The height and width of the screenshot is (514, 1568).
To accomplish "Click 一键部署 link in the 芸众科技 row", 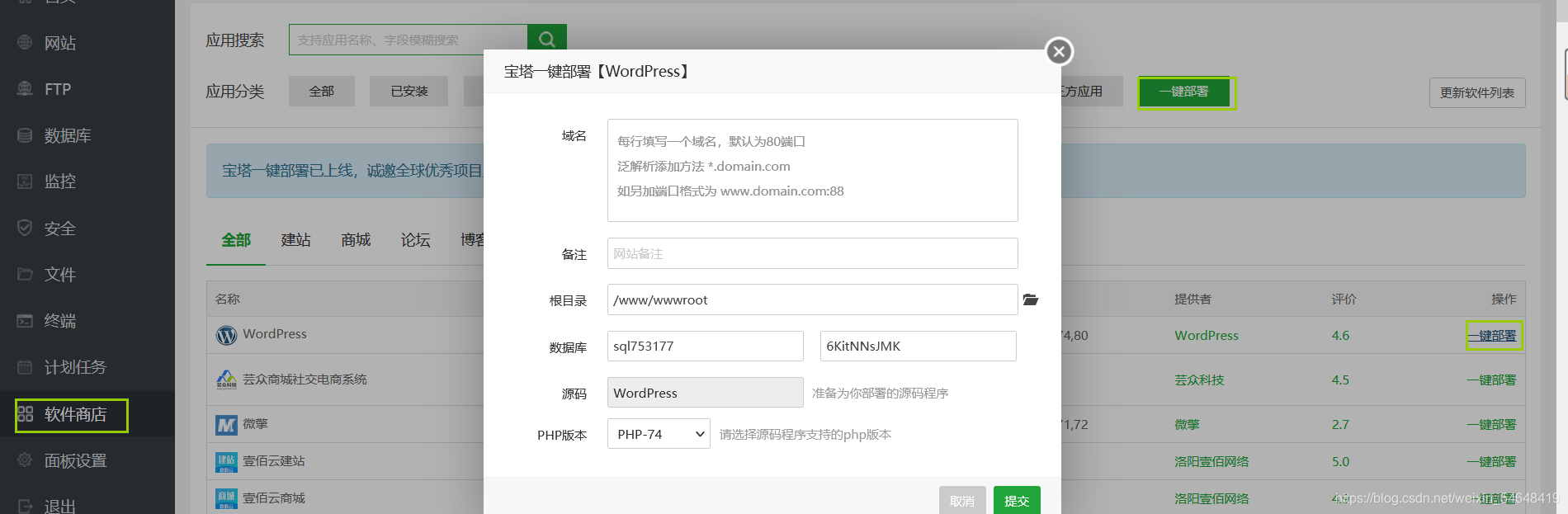I will 1492,380.
